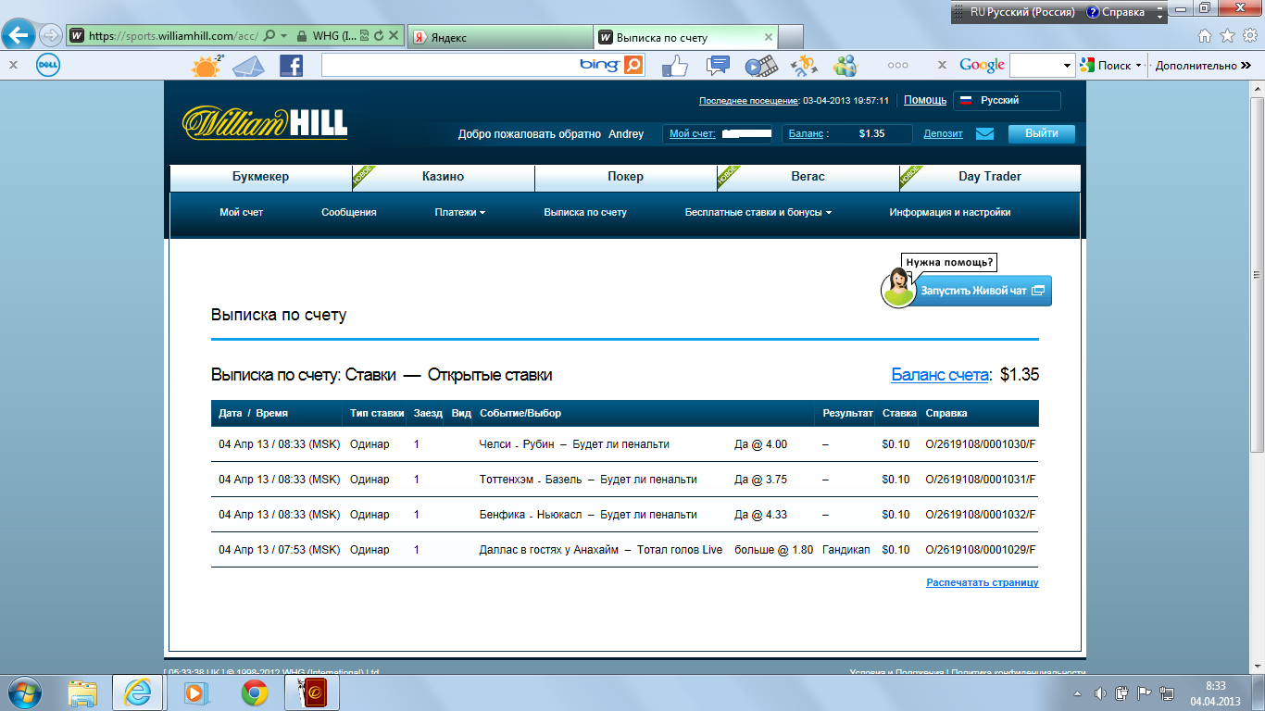Screen dimensions: 1265x711
Task: Open the browser Tools gear icon
Action: pyautogui.click(x=1249, y=36)
